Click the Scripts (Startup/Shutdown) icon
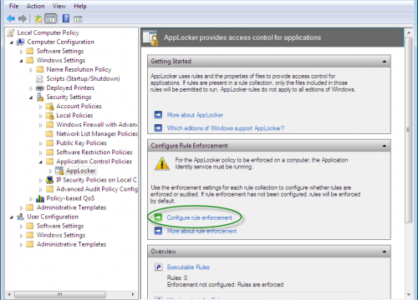Screen dimensions: 418x300 [40, 79]
